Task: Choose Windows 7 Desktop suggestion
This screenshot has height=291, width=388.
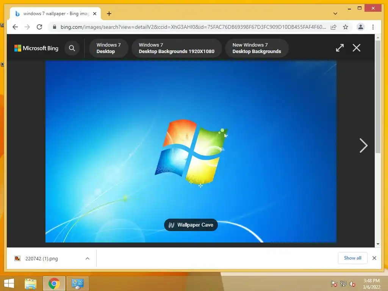Action: (x=109, y=48)
